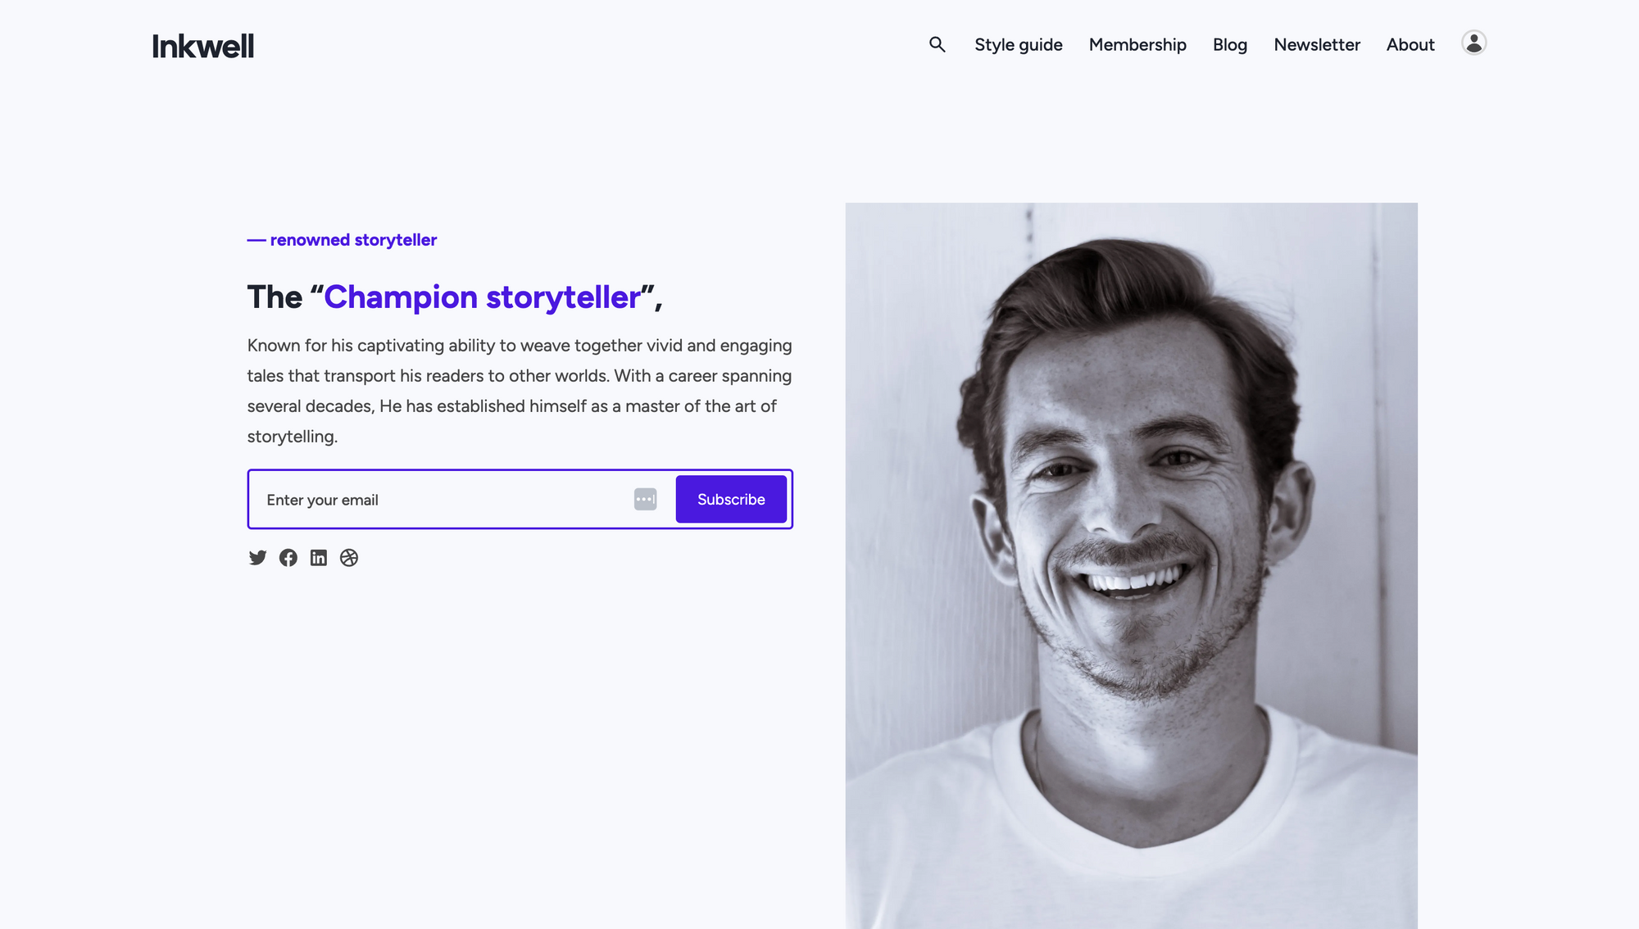Click the Subscribe button
The height and width of the screenshot is (929, 1639).
(730, 498)
